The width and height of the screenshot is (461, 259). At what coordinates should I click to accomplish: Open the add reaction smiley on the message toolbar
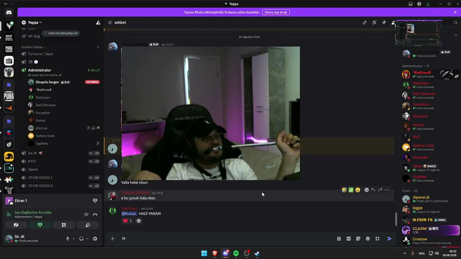(x=367, y=190)
